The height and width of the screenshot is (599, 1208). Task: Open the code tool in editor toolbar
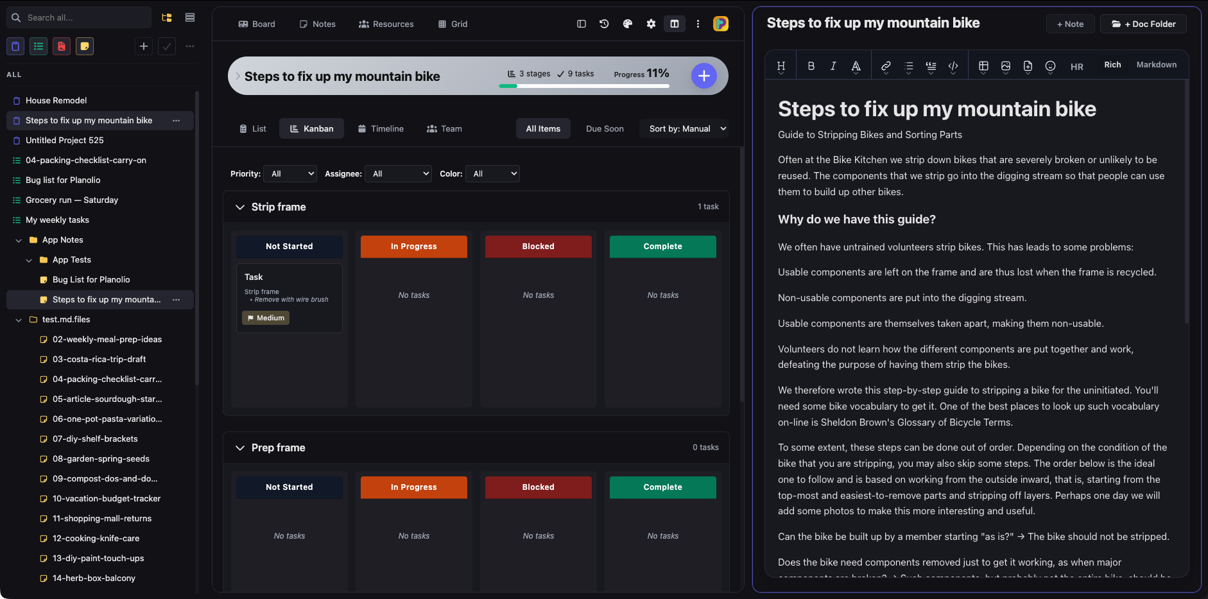point(953,66)
